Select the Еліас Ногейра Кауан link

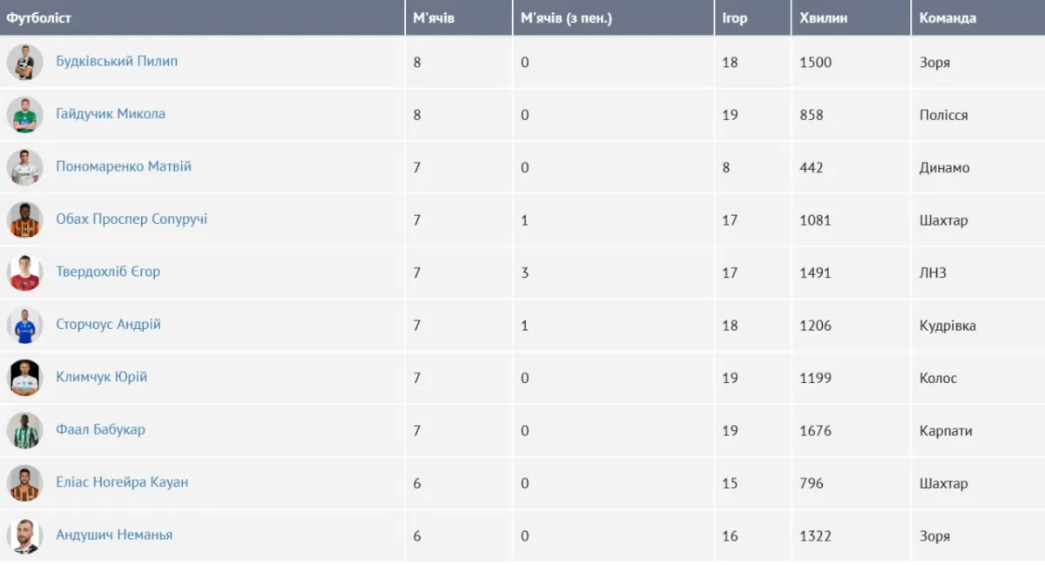pos(122,482)
